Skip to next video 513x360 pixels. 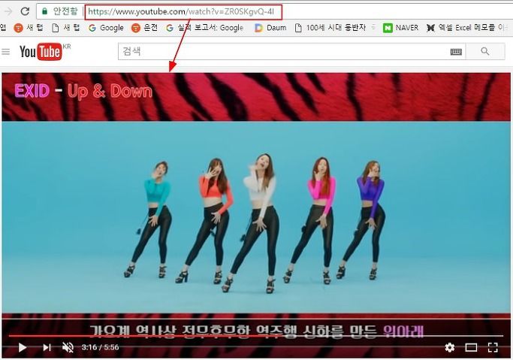[47, 347]
